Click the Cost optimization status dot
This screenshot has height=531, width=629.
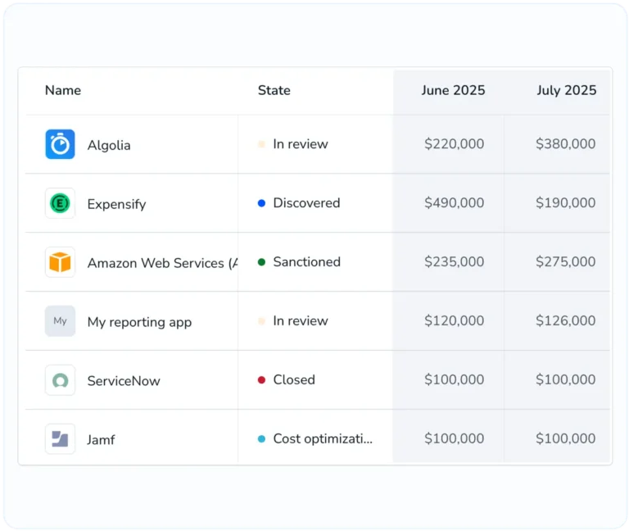[261, 438]
